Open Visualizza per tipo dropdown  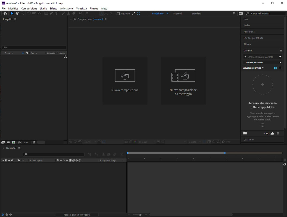[x=254, y=68]
